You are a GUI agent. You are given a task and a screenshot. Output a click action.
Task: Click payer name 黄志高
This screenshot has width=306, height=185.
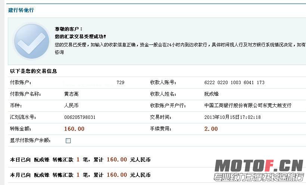pos(71,94)
